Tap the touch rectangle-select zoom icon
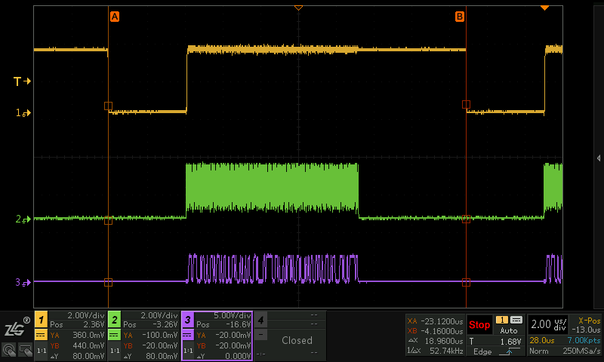 click(x=26, y=350)
